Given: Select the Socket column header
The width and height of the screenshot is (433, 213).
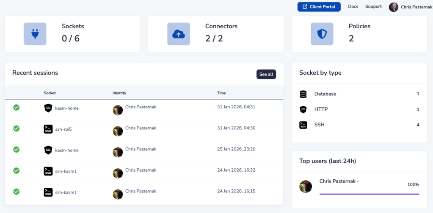Looking at the screenshot, I should point(50,93).
